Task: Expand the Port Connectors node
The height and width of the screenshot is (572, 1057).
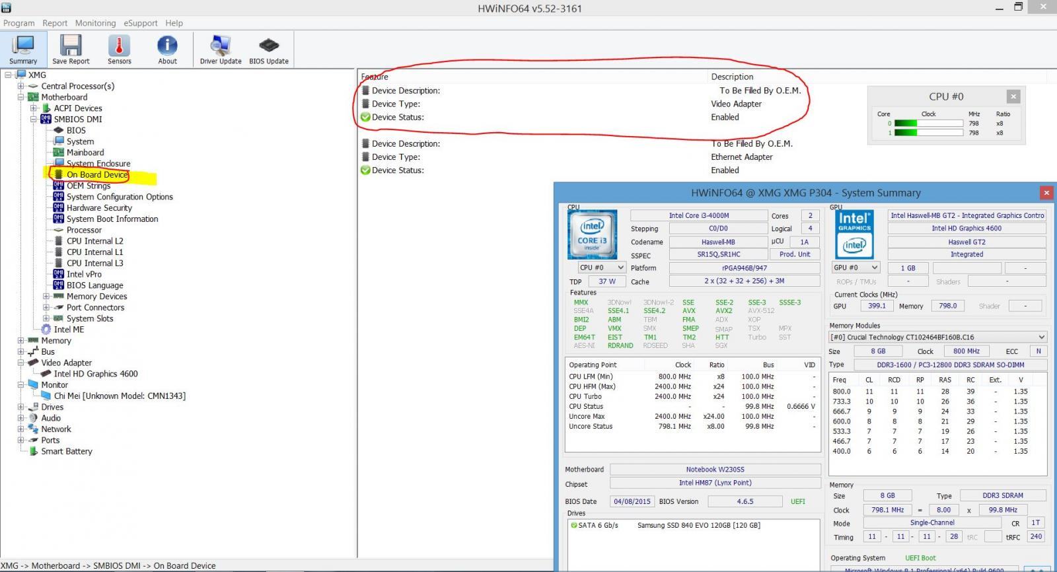Action: coord(46,307)
